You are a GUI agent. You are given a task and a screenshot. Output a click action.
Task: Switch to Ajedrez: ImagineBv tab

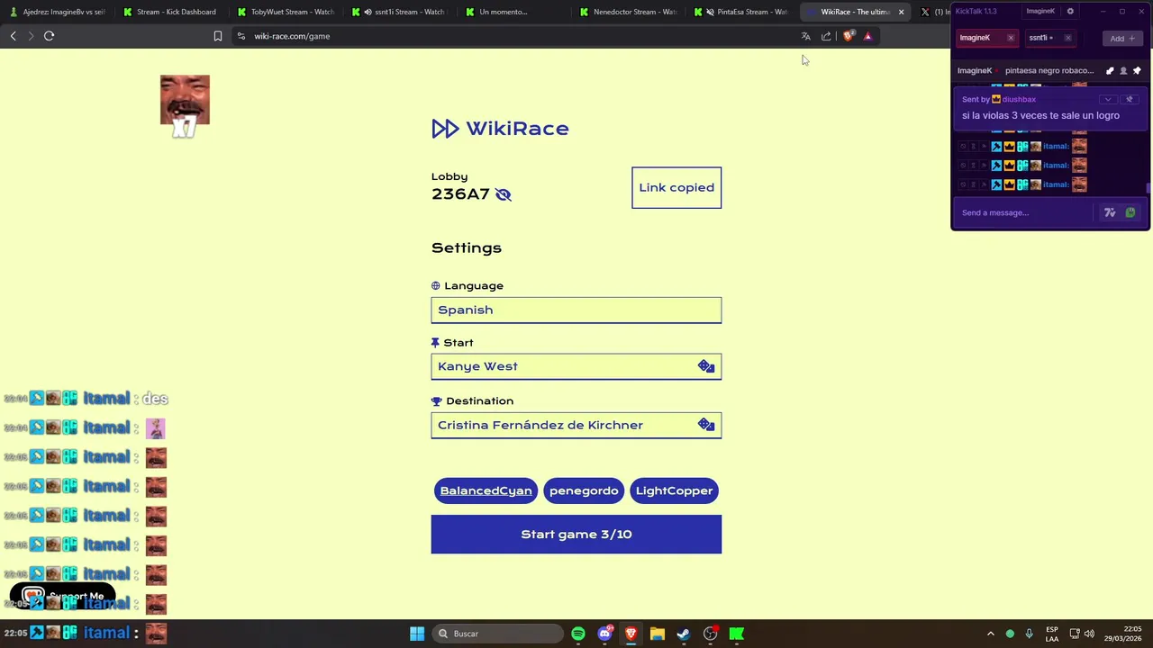[x=58, y=12]
